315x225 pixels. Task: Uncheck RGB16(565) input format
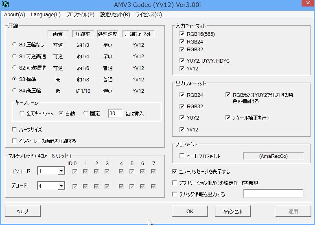[x=182, y=34]
